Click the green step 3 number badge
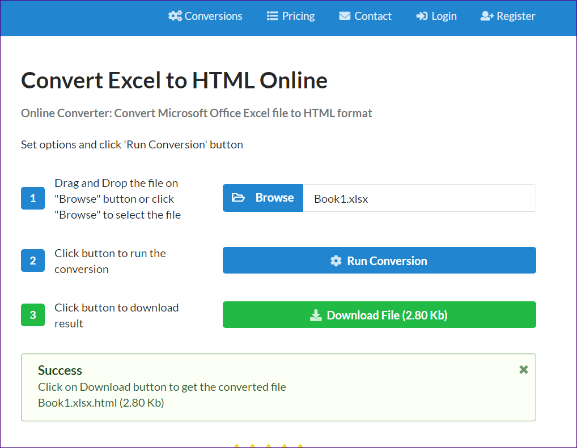Screen dimensions: 577x448 pyautogui.click(x=33, y=315)
